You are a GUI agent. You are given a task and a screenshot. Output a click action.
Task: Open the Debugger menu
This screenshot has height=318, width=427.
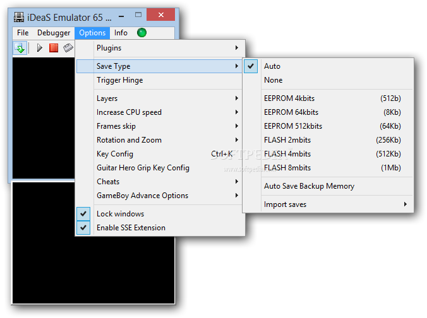click(54, 33)
